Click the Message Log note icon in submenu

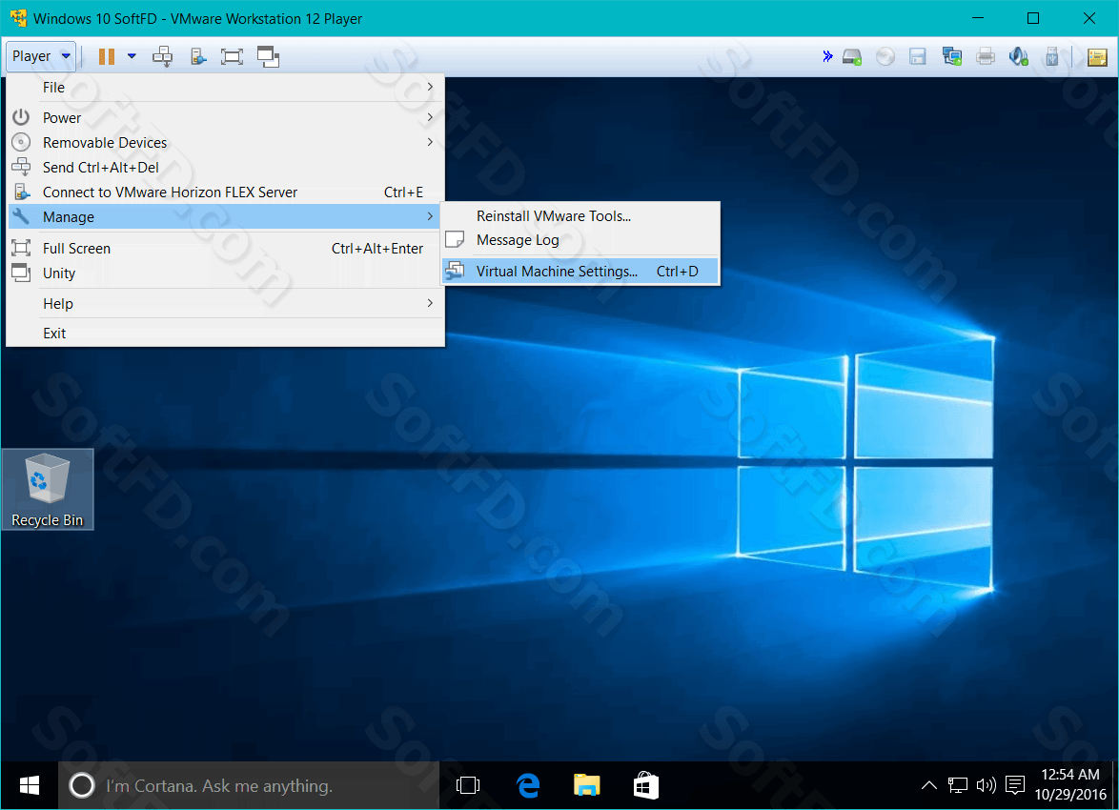[x=455, y=239]
